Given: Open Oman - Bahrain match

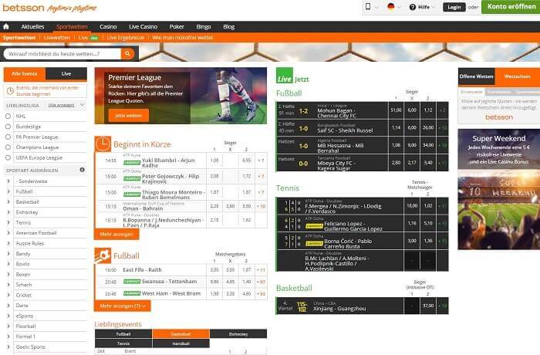Looking at the screenshot, I should [143, 208].
